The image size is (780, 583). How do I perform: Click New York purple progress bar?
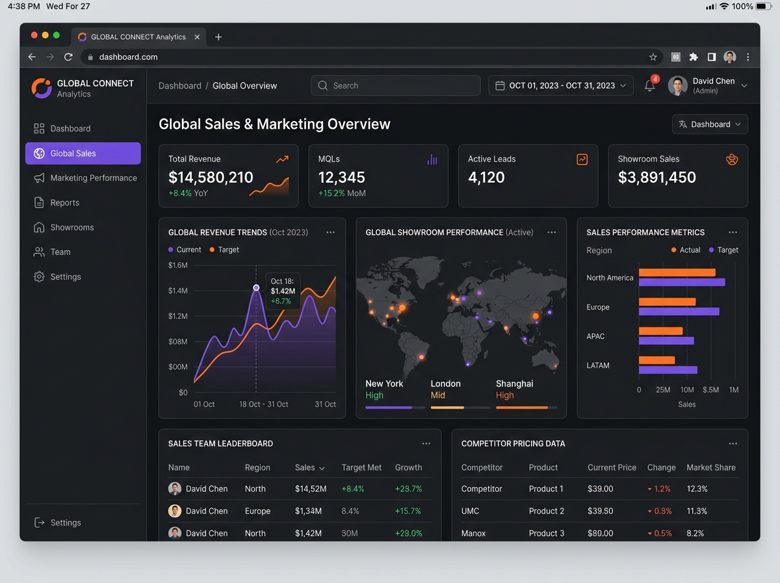pyautogui.click(x=389, y=407)
